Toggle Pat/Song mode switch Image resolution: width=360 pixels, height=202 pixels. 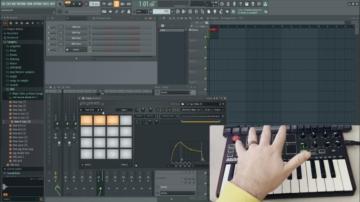pos(68,4)
